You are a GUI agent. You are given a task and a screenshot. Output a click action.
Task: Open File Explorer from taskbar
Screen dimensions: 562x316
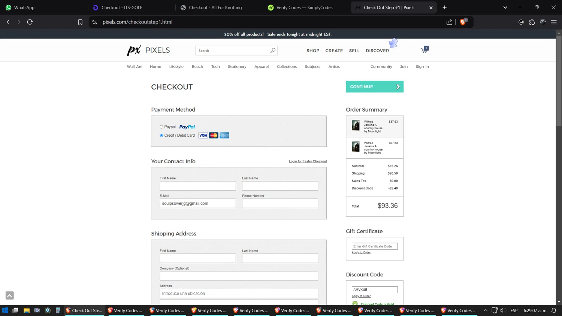coord(26,310)
